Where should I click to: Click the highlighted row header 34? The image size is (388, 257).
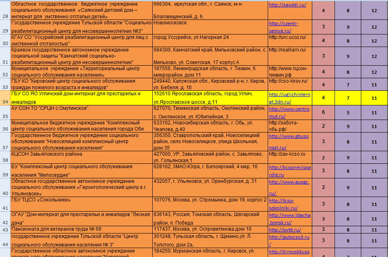pos(5,98)
